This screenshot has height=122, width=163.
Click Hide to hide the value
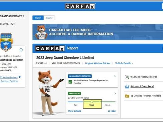pos(112,111)
